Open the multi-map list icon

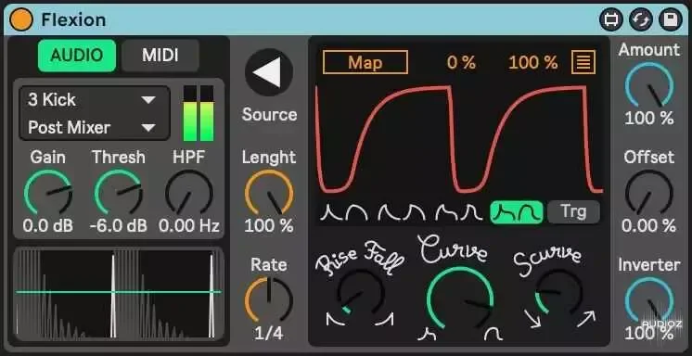pos(583,62)
